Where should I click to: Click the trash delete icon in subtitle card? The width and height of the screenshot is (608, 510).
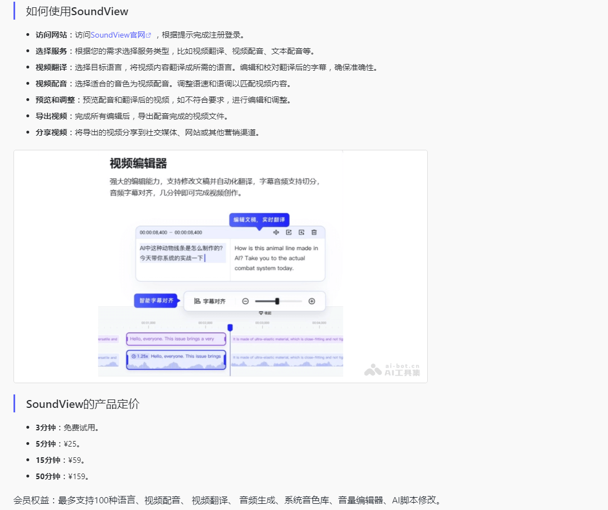point(314,232)
